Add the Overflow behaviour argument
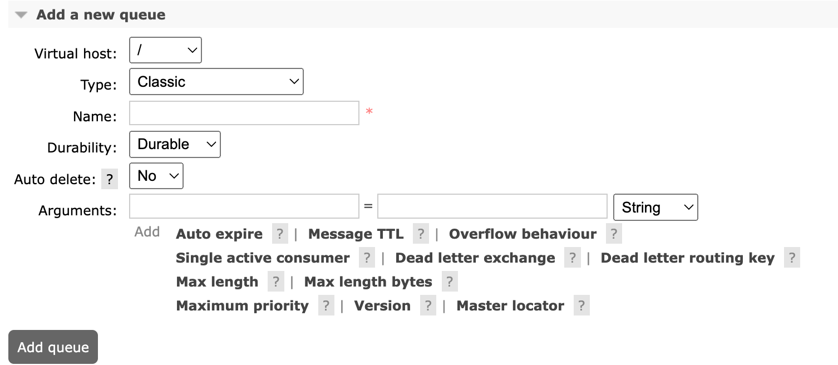Image resolution: width=838 pixels, height=365 pixels. [x=522, y=234]
